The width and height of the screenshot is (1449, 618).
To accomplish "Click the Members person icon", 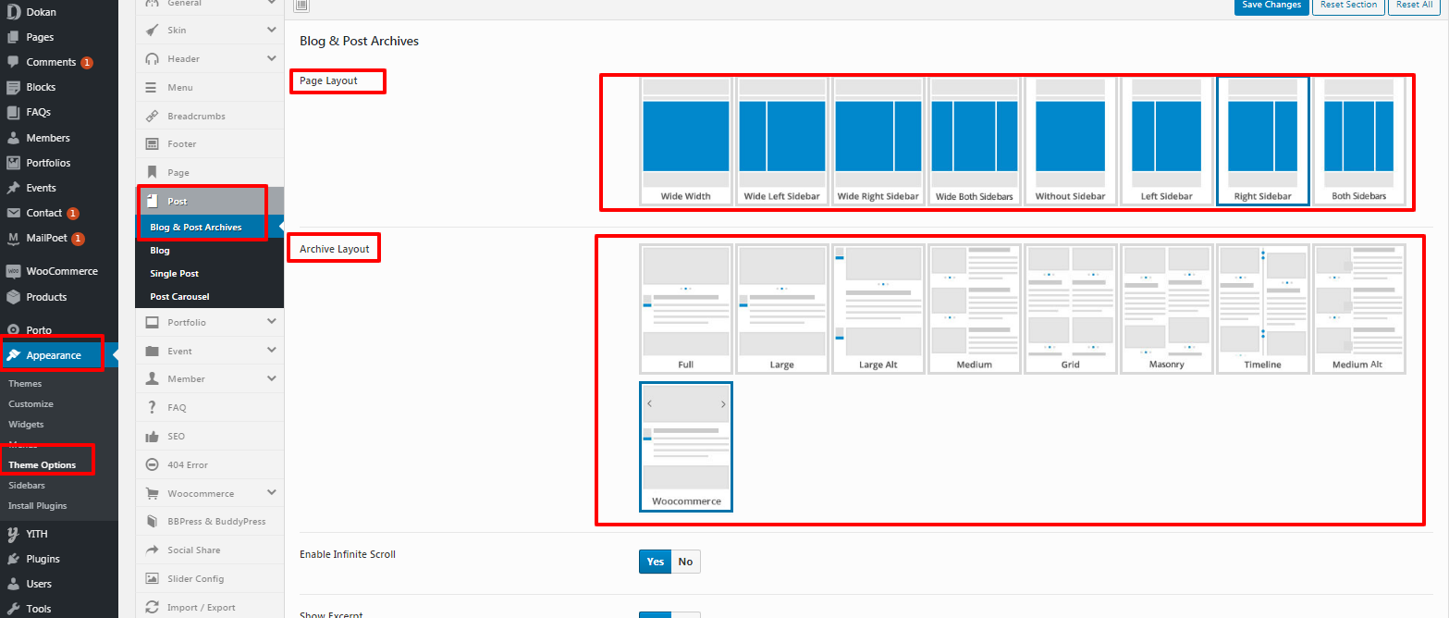I will (13, 138).
